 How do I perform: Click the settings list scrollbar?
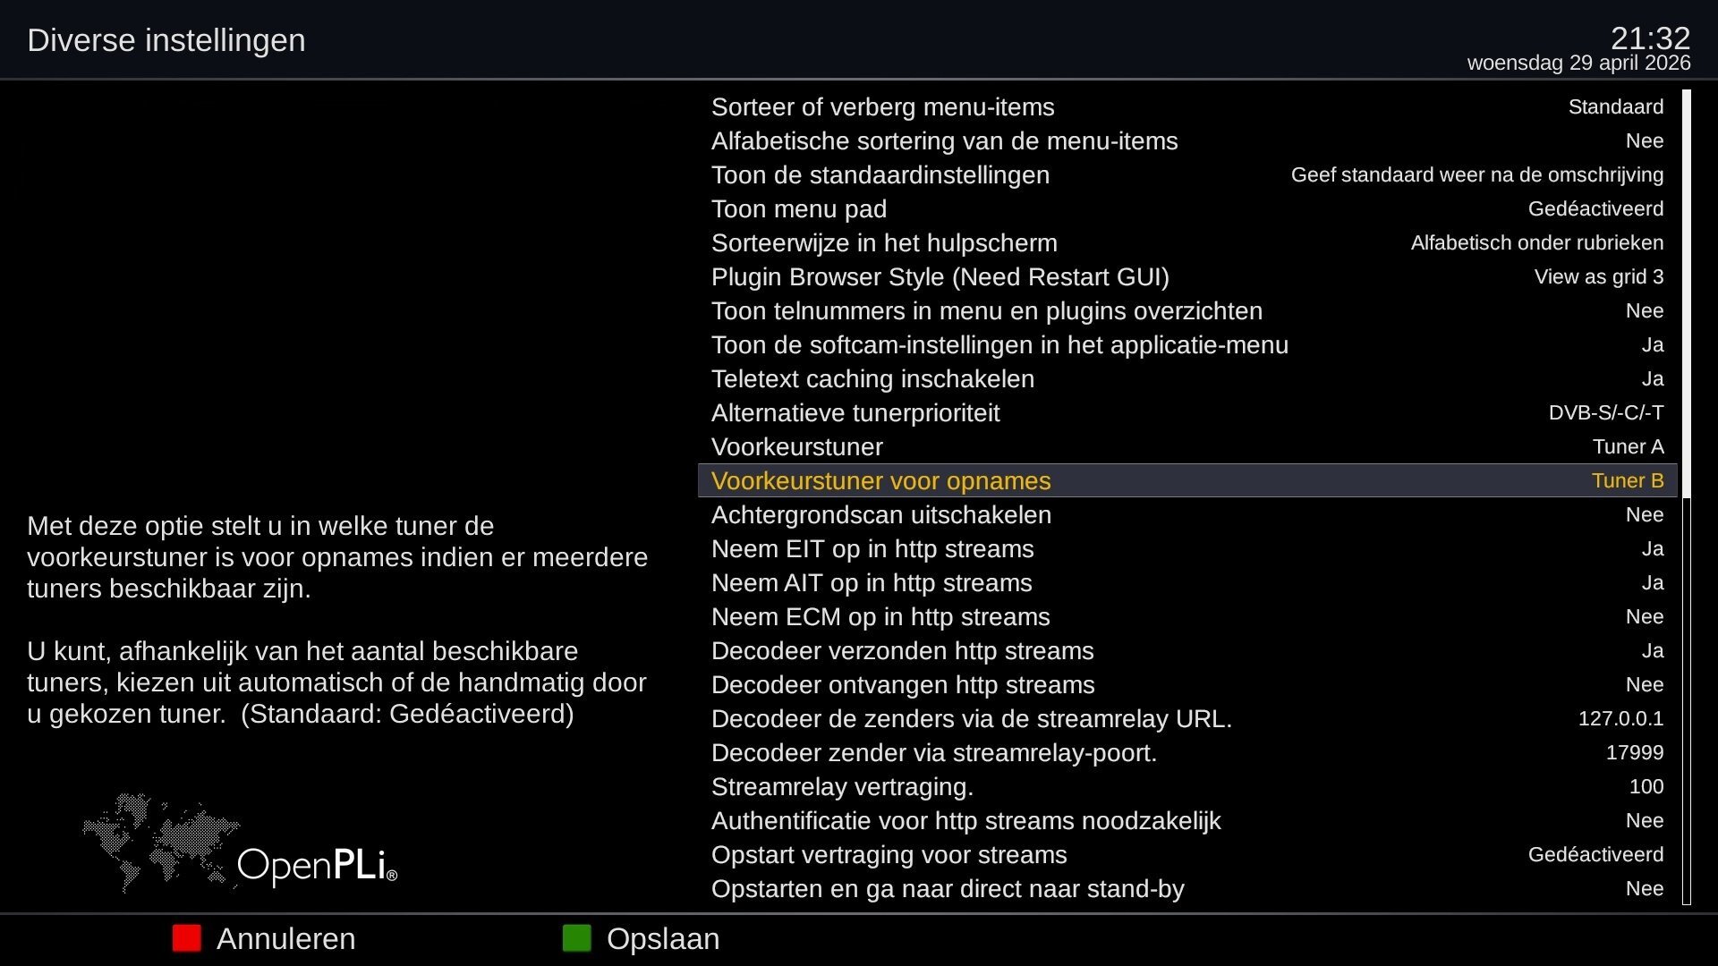point(1687,496)
